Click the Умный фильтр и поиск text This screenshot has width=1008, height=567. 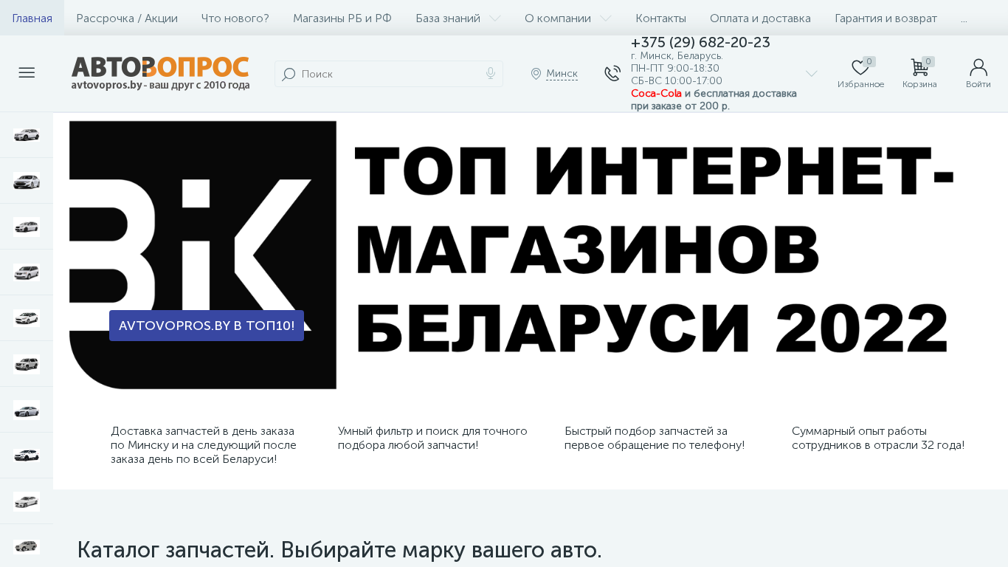point(432,438)
